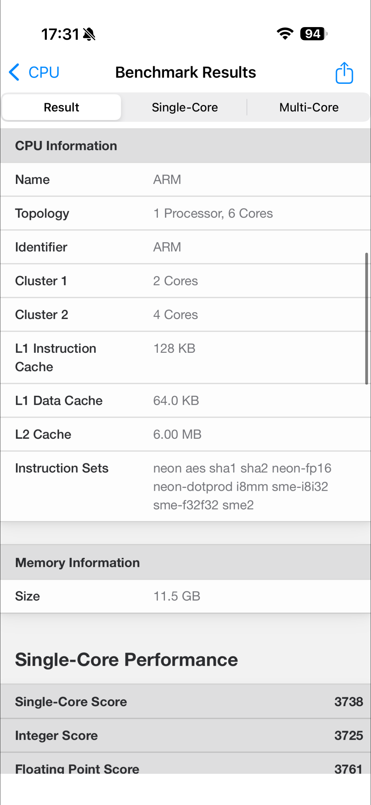Tap the Instruction Sets row
371x805 pixels.
(185, 486)
